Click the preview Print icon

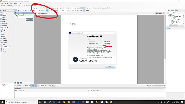[x=18, y=10]
